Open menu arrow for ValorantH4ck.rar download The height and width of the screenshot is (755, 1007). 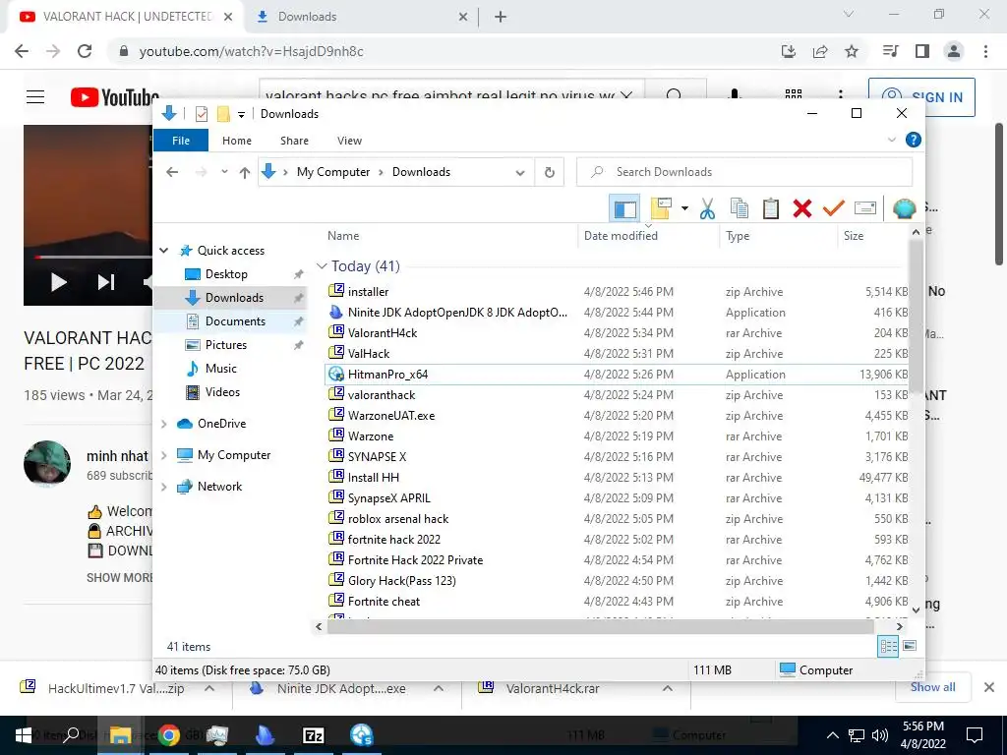coord(668,688)
